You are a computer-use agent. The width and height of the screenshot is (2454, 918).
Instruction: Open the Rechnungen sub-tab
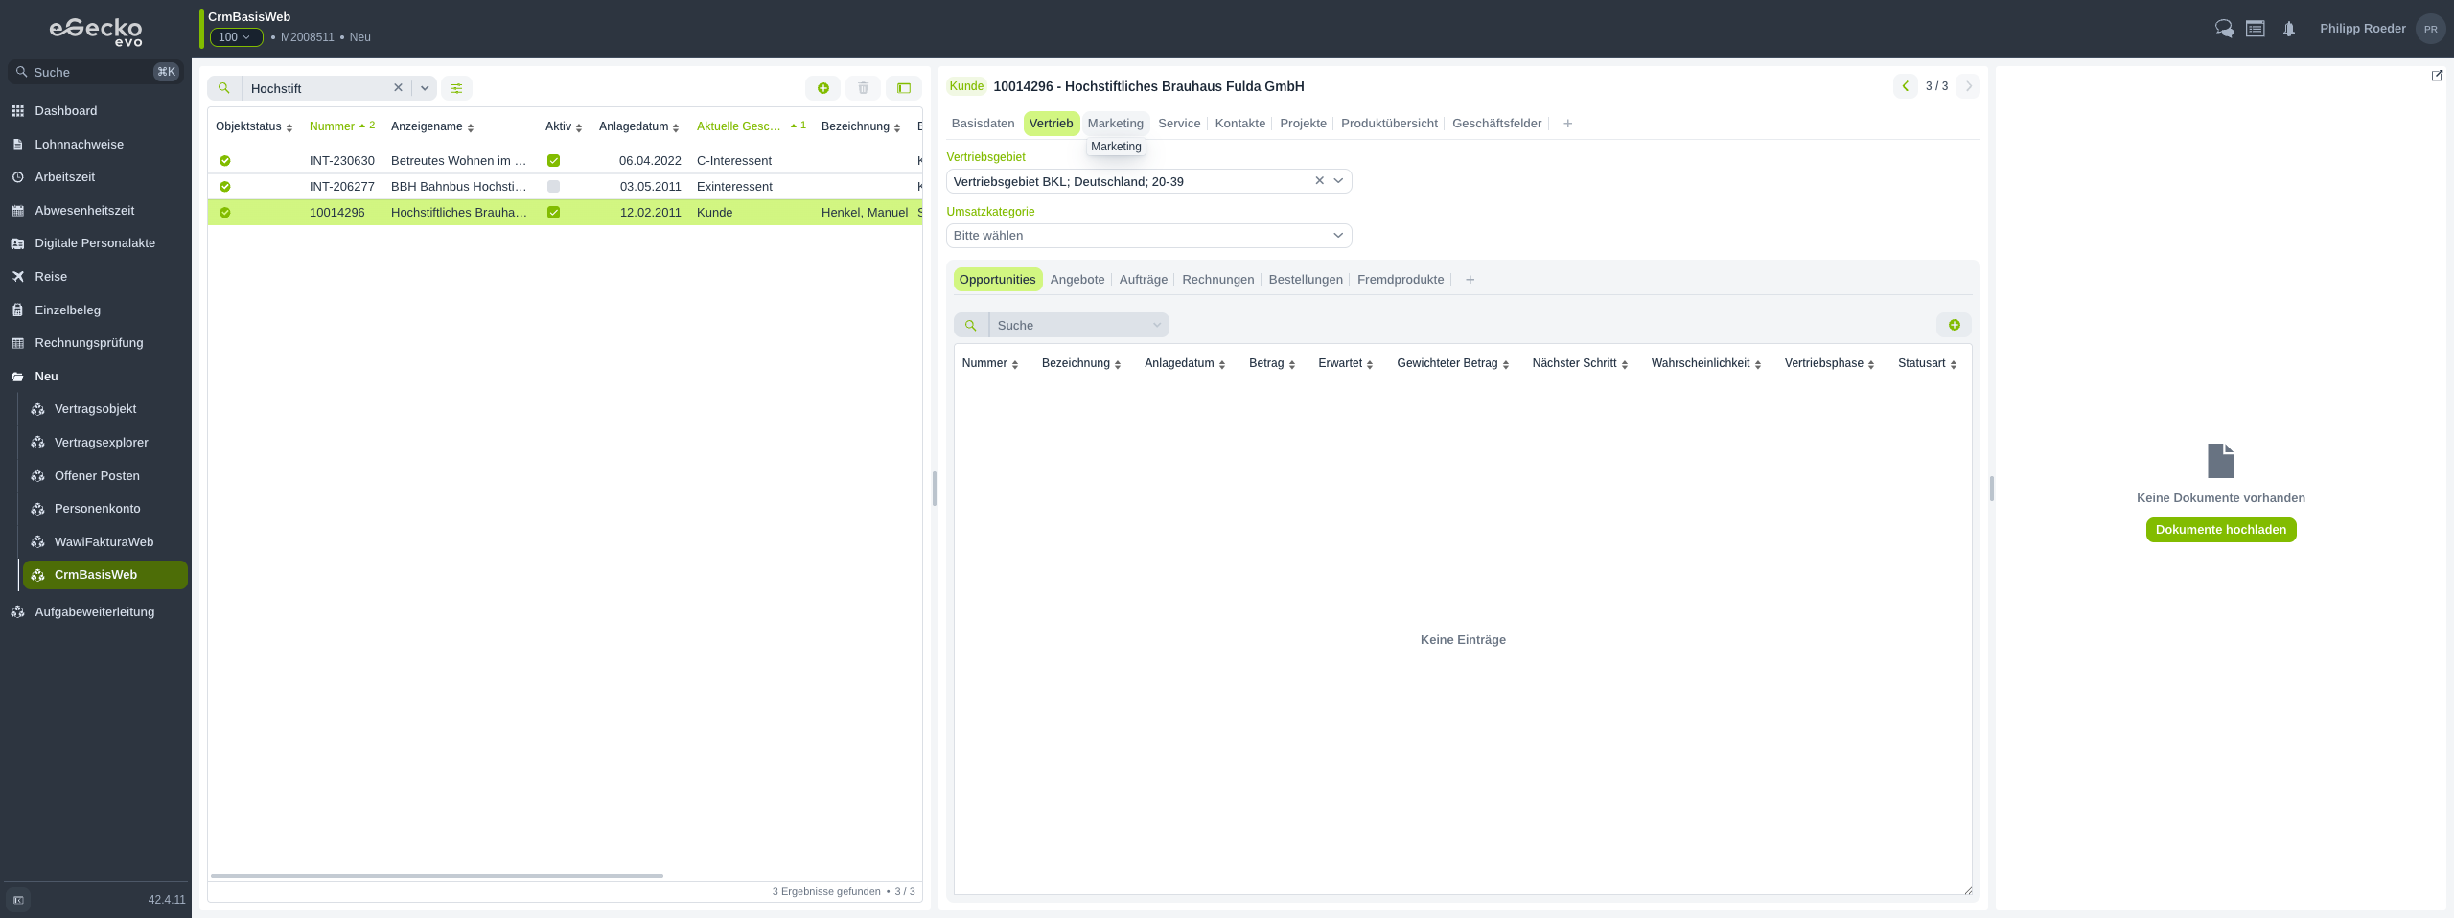coord(1217,280)
